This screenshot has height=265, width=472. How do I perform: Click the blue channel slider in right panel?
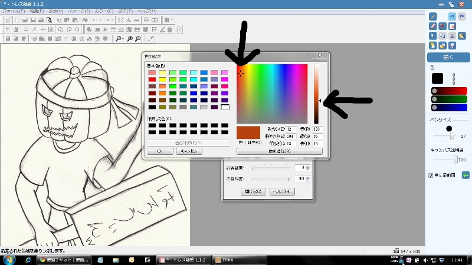449,107
